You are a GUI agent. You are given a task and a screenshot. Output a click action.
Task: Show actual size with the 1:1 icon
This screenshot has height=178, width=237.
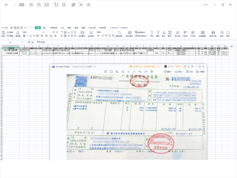coord(47,5)
